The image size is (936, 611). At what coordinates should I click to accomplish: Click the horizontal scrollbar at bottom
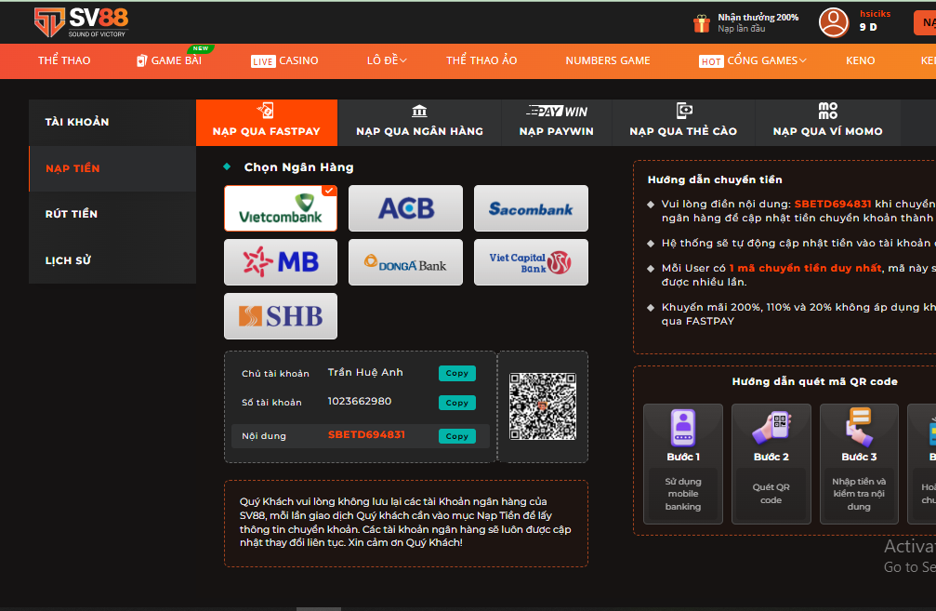tap(319, 608)
